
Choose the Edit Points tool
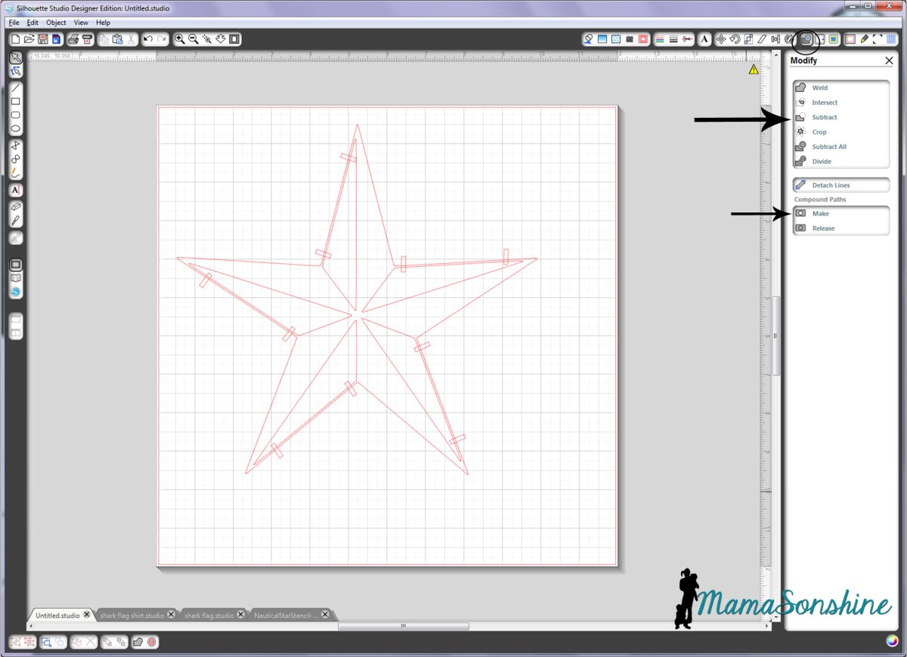15,71
